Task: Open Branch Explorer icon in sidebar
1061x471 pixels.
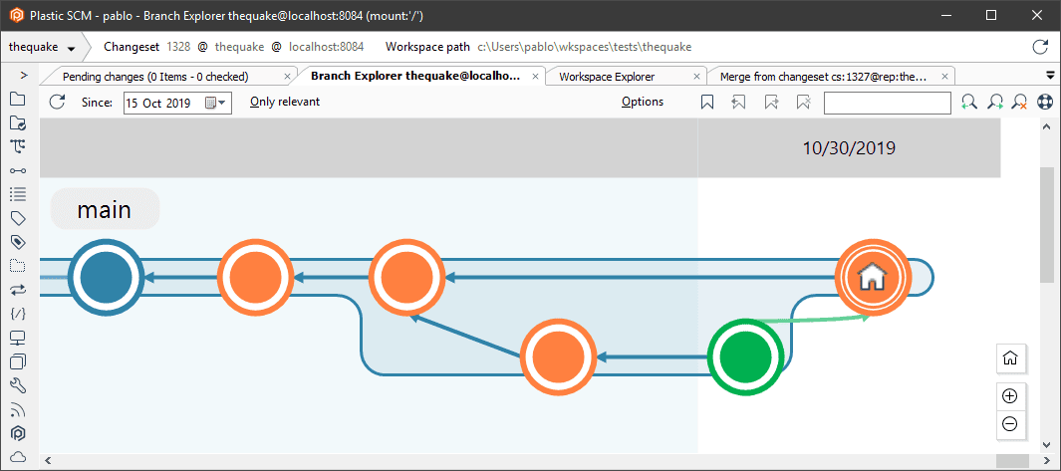Action: pos(18,146)
